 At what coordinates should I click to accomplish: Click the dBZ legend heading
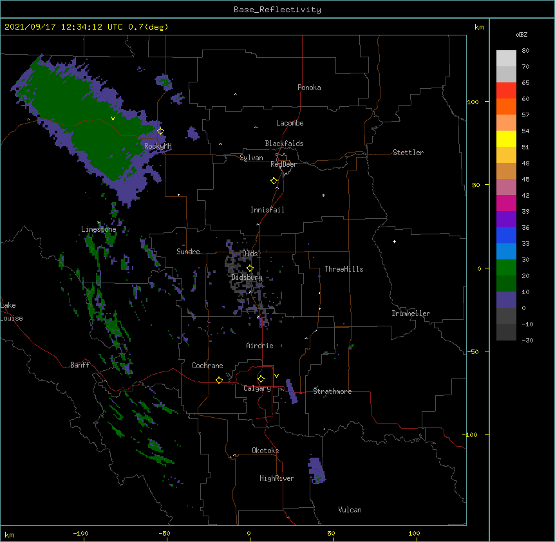pos(522,35)
